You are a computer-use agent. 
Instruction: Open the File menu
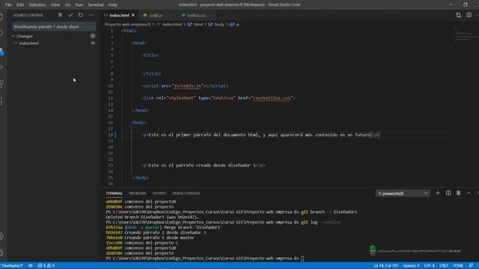pyautogui.click(x=8, y=4)
